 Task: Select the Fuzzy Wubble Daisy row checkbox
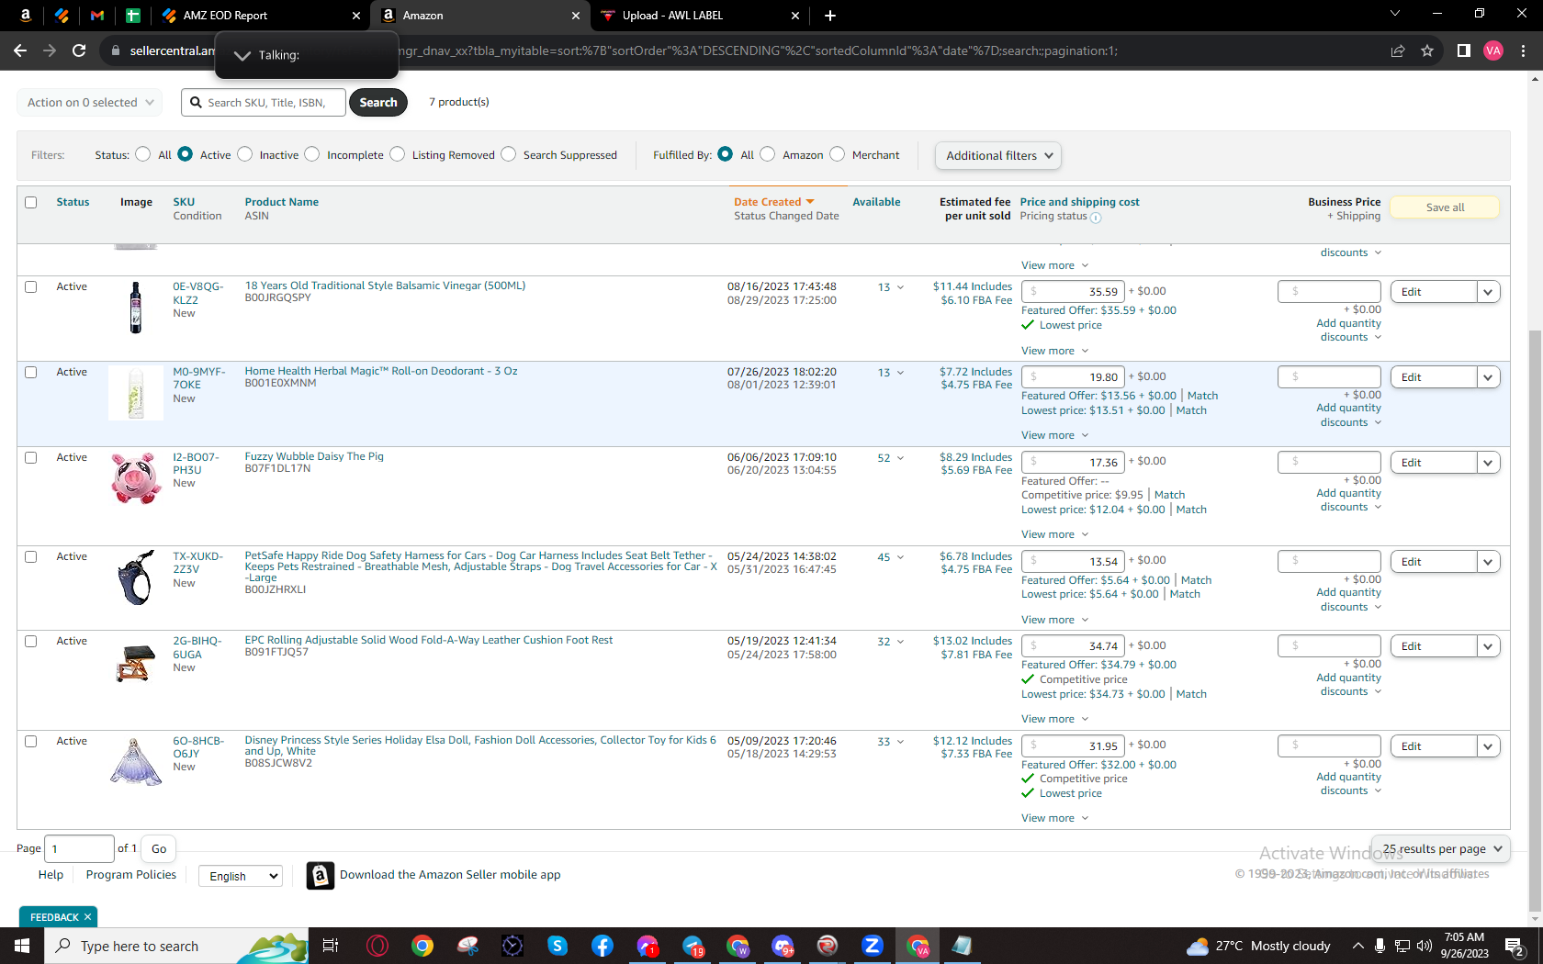(x=31, y=457)
